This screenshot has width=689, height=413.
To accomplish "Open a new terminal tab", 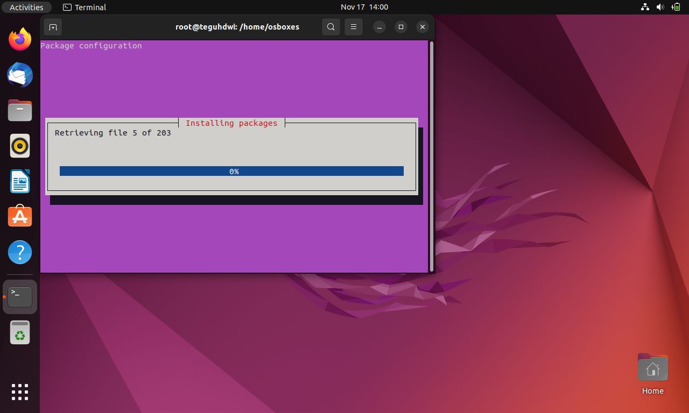I will (x=53, y=27).
